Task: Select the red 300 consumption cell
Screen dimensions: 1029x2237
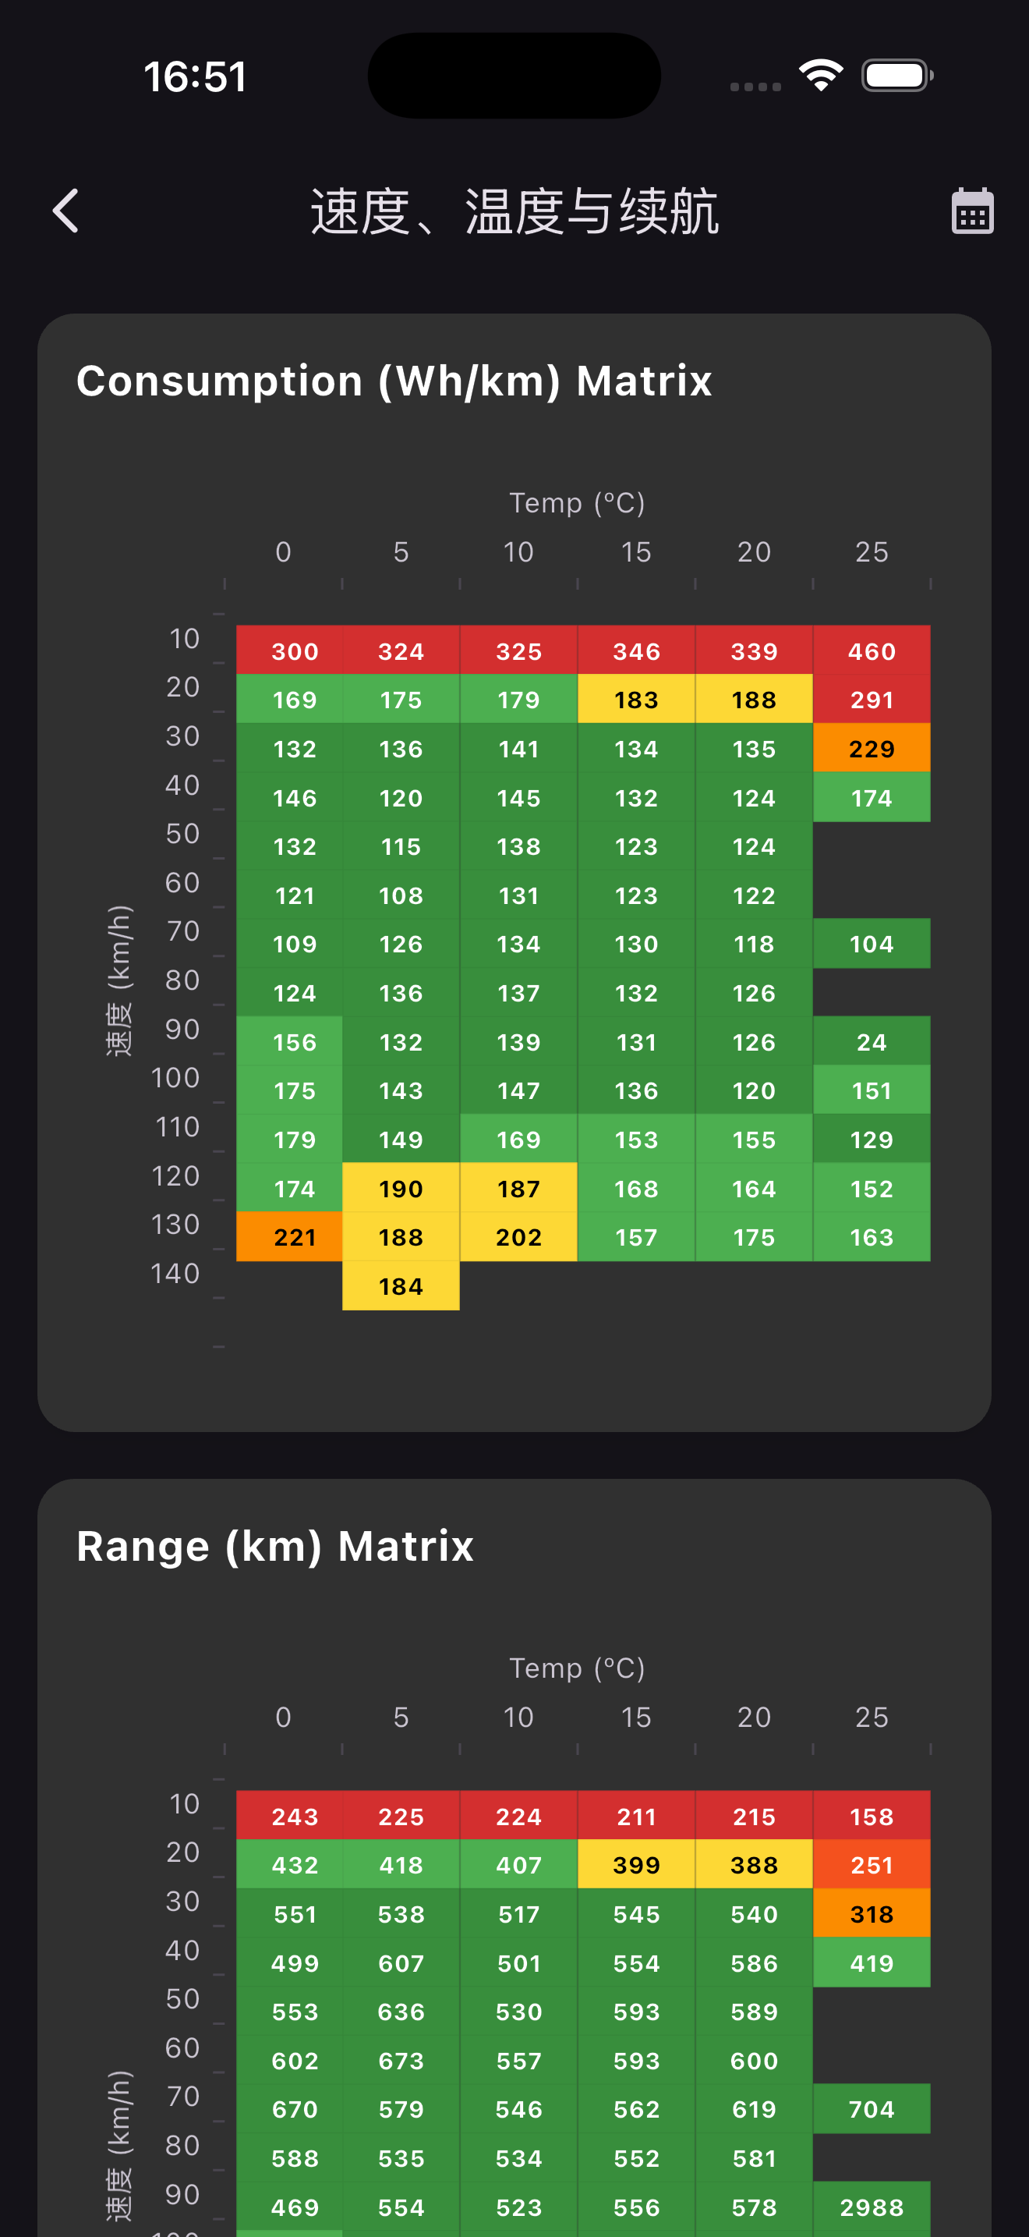Action: pos(294,651)
